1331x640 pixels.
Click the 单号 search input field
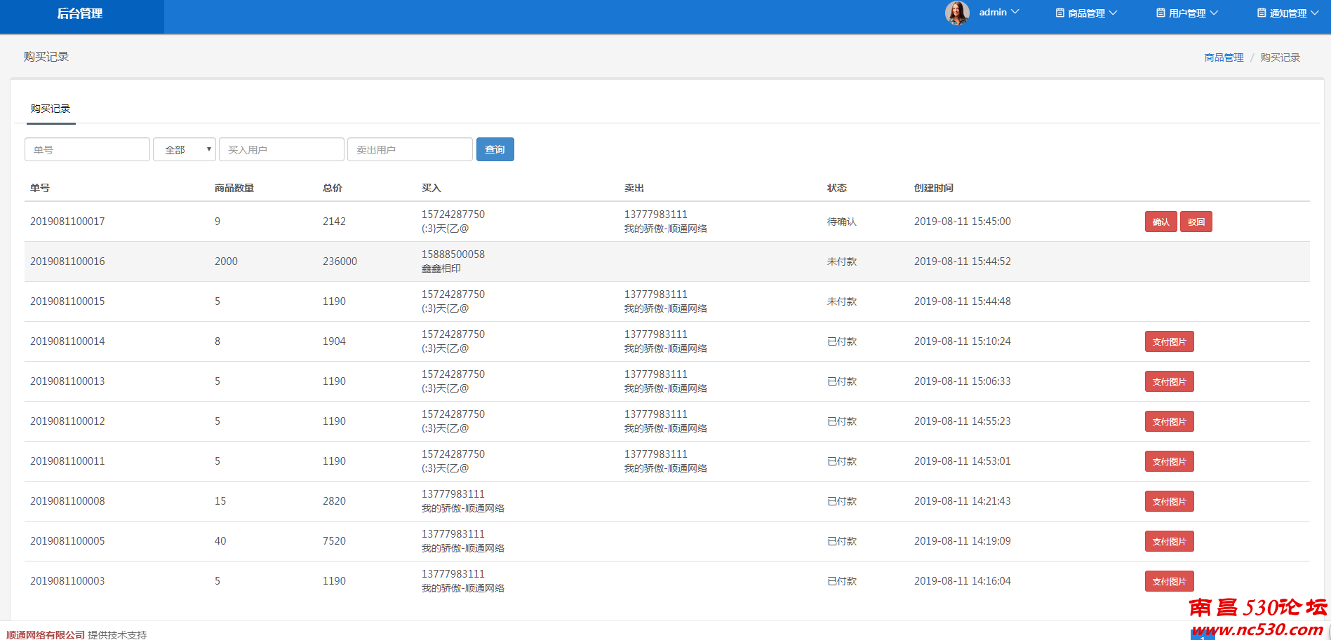click(87, 149)
